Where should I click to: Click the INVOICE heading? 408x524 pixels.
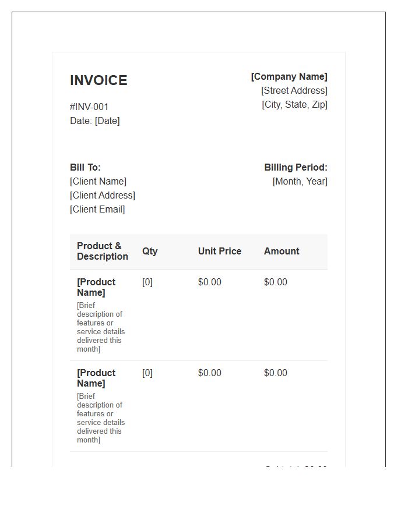click(99, 80)
